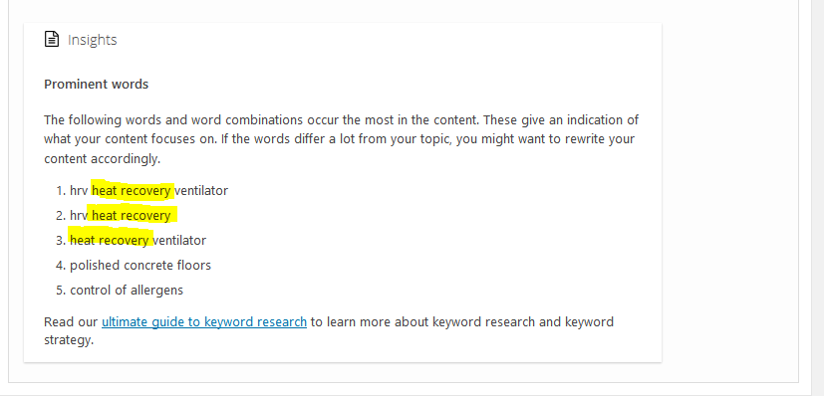Click 'heat recovery ventilator' third list item
The image size is (824, 396).
[x=137, y=240]
